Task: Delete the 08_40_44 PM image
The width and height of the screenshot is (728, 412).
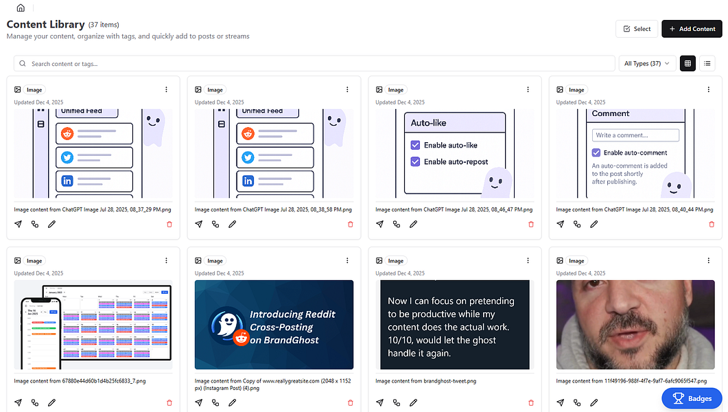Action: [712, 225]
